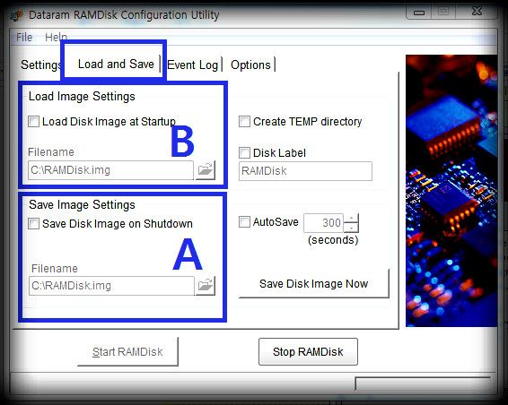Browse for the load image file via folder icon
This screenshot has width=508, height=405.
point(206,170)
